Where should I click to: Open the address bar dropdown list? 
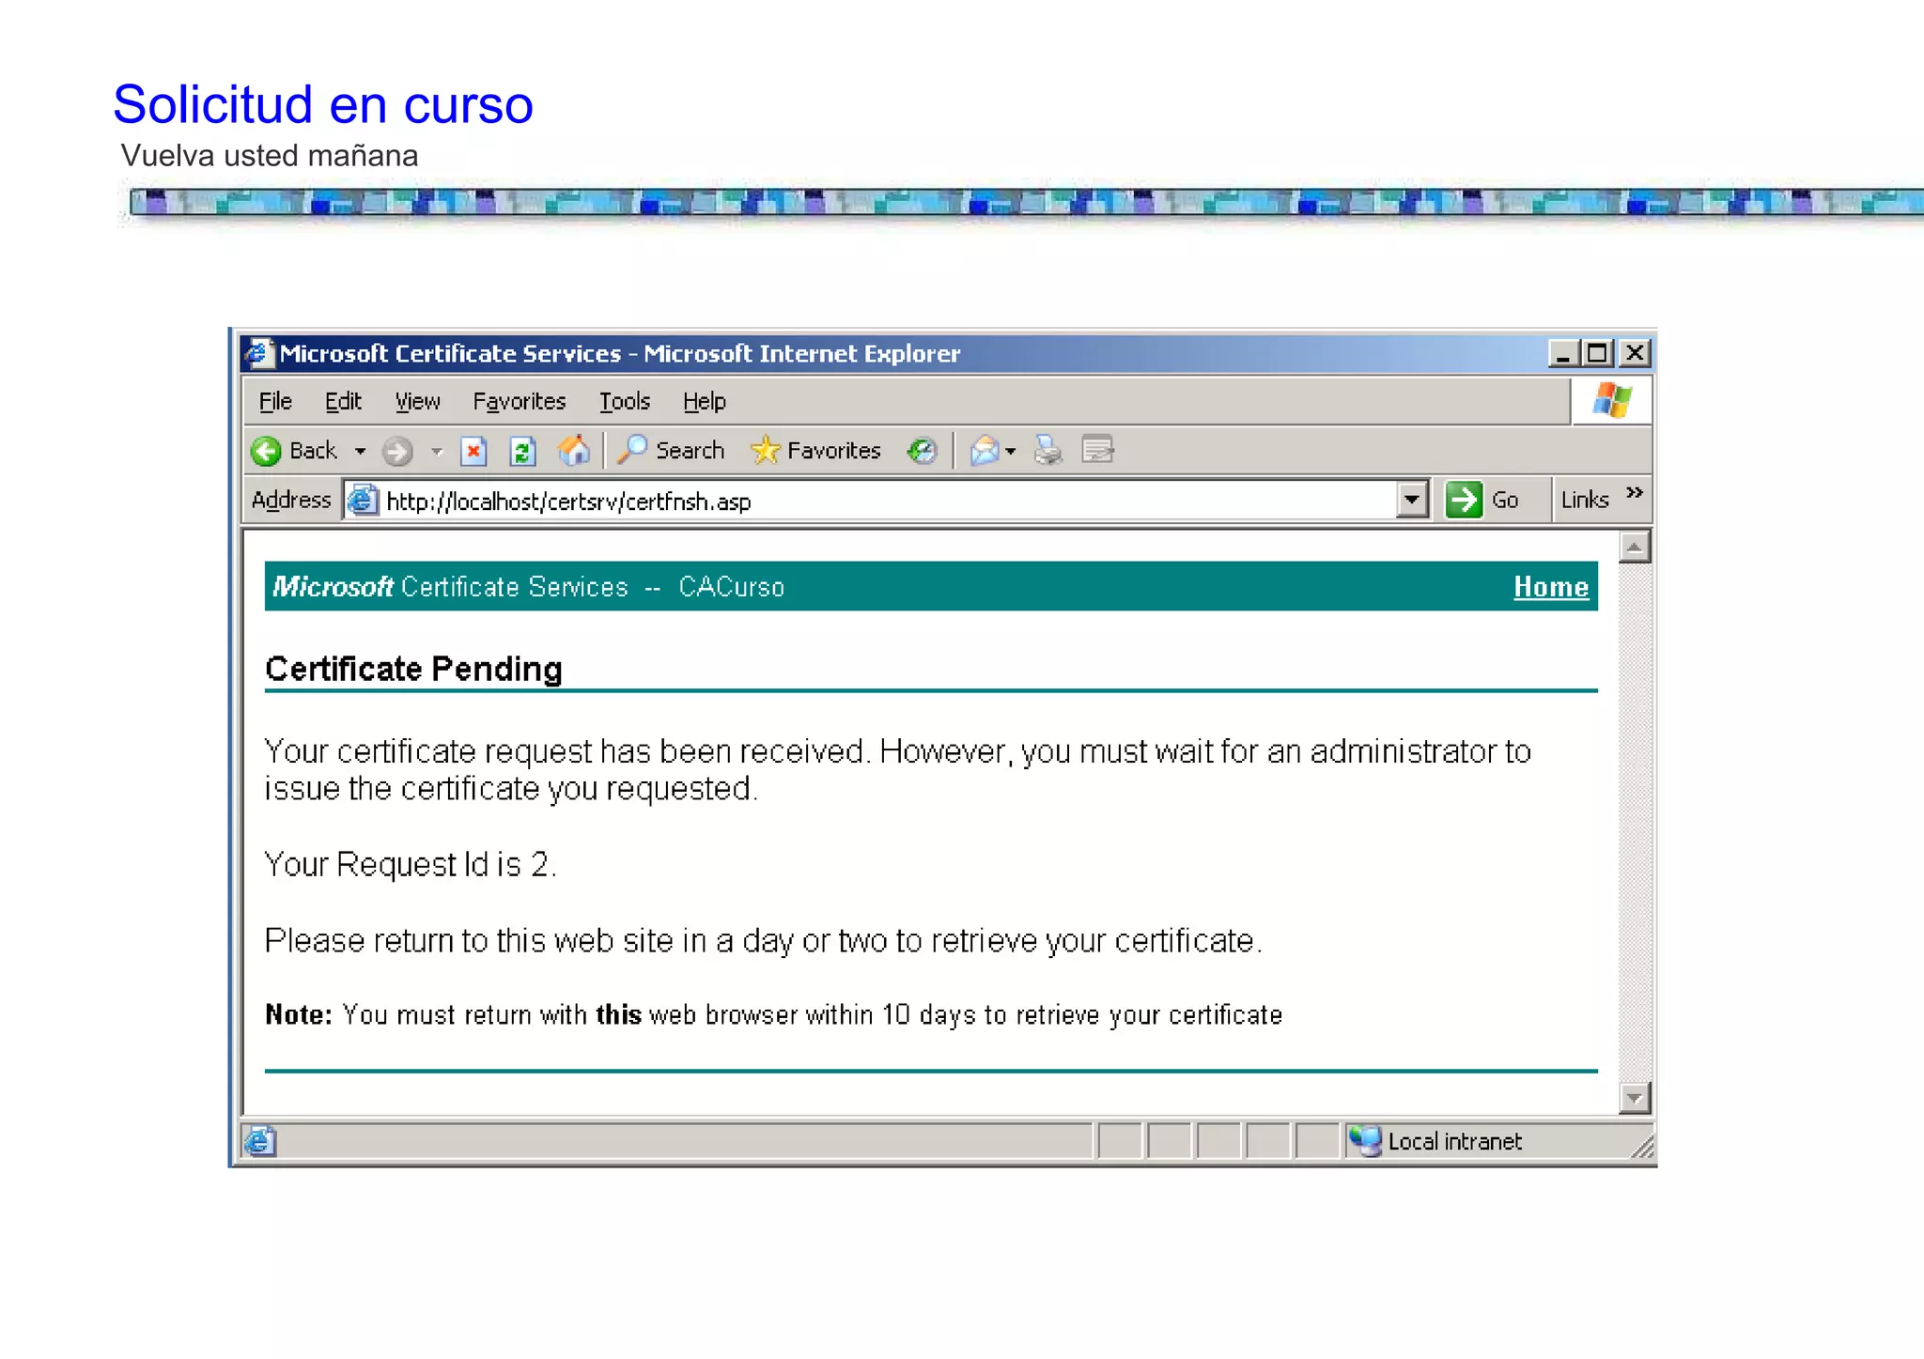[1412, 501]
